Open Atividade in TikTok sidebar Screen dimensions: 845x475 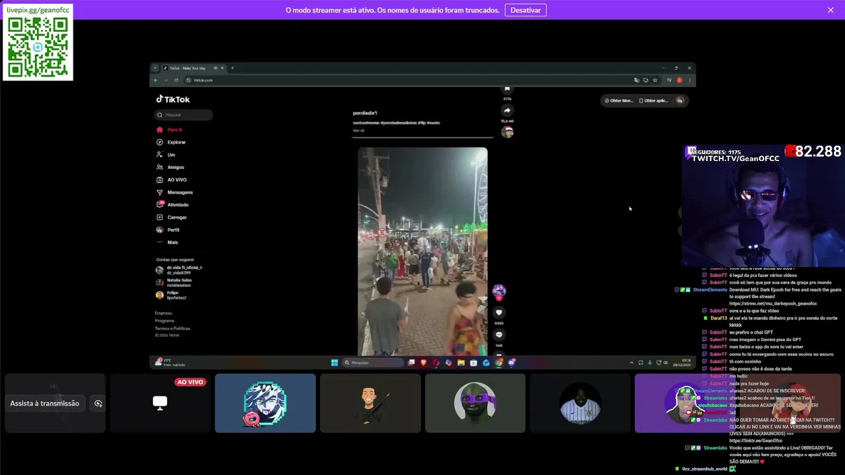coord(172,205)
